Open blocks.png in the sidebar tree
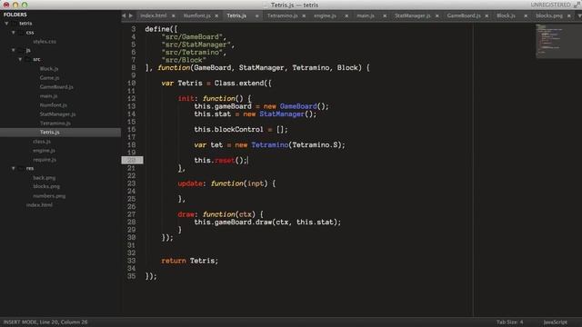582x327 pixels. coord(46,186)
